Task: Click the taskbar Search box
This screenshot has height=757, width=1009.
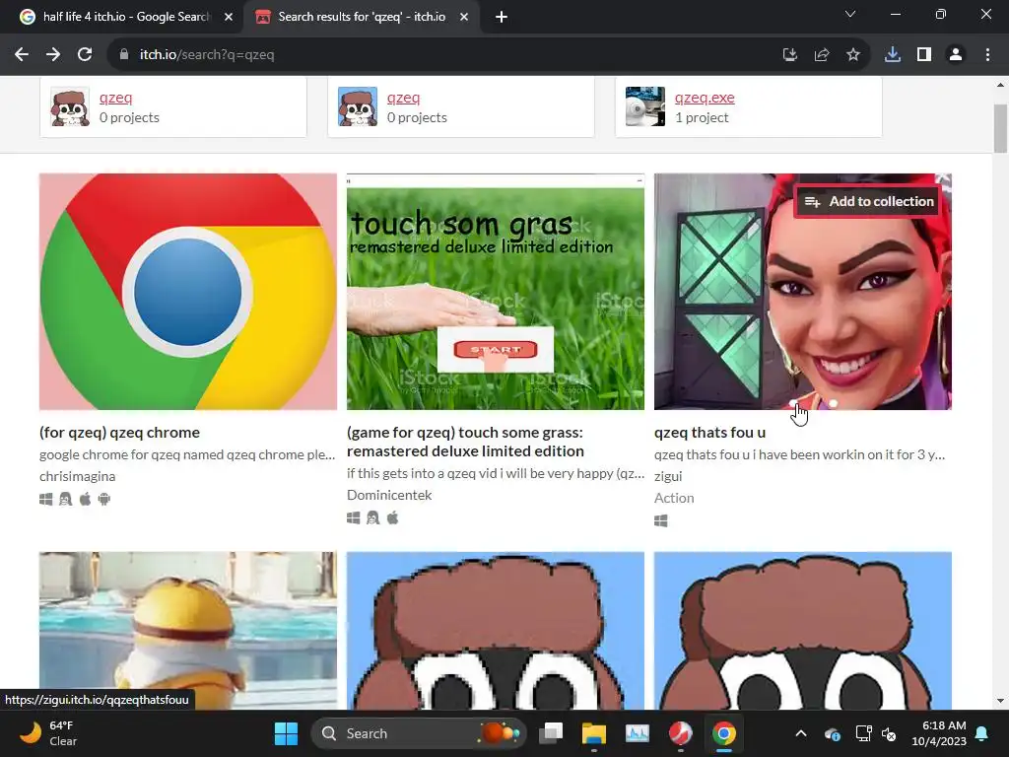Action: click(418, 733)
